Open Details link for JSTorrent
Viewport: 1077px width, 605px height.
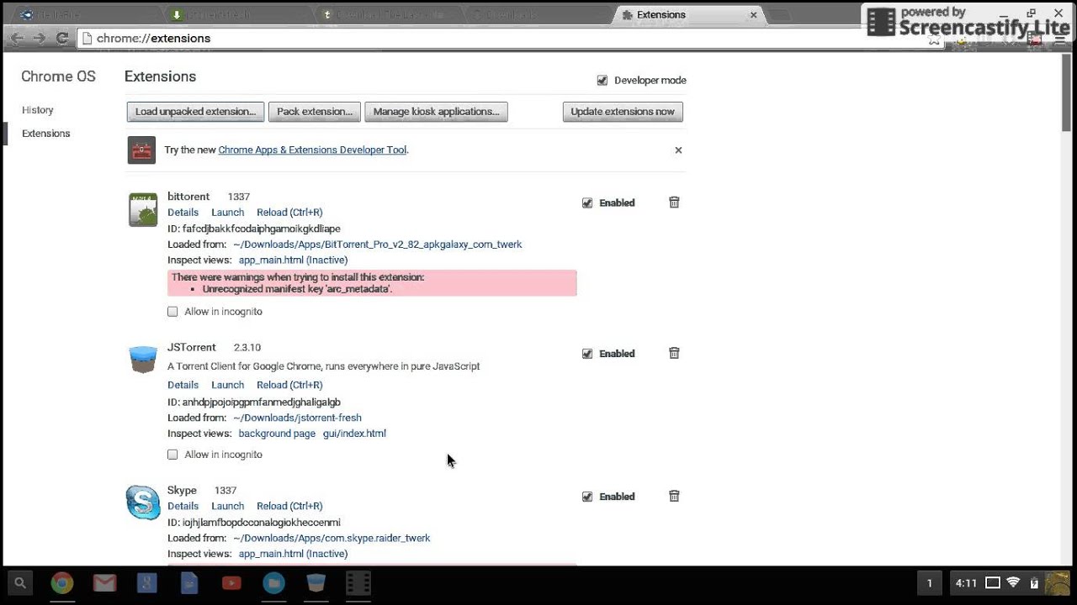183,385
